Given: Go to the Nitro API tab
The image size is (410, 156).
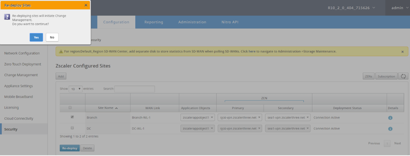Looking at the screenshot, I should coord(230,22).
